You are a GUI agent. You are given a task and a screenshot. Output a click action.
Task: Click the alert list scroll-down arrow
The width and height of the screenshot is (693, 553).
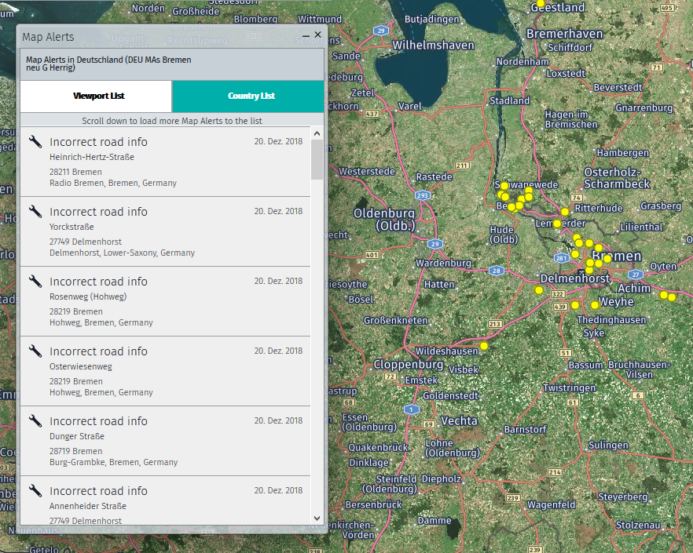(x=317, y=518)
